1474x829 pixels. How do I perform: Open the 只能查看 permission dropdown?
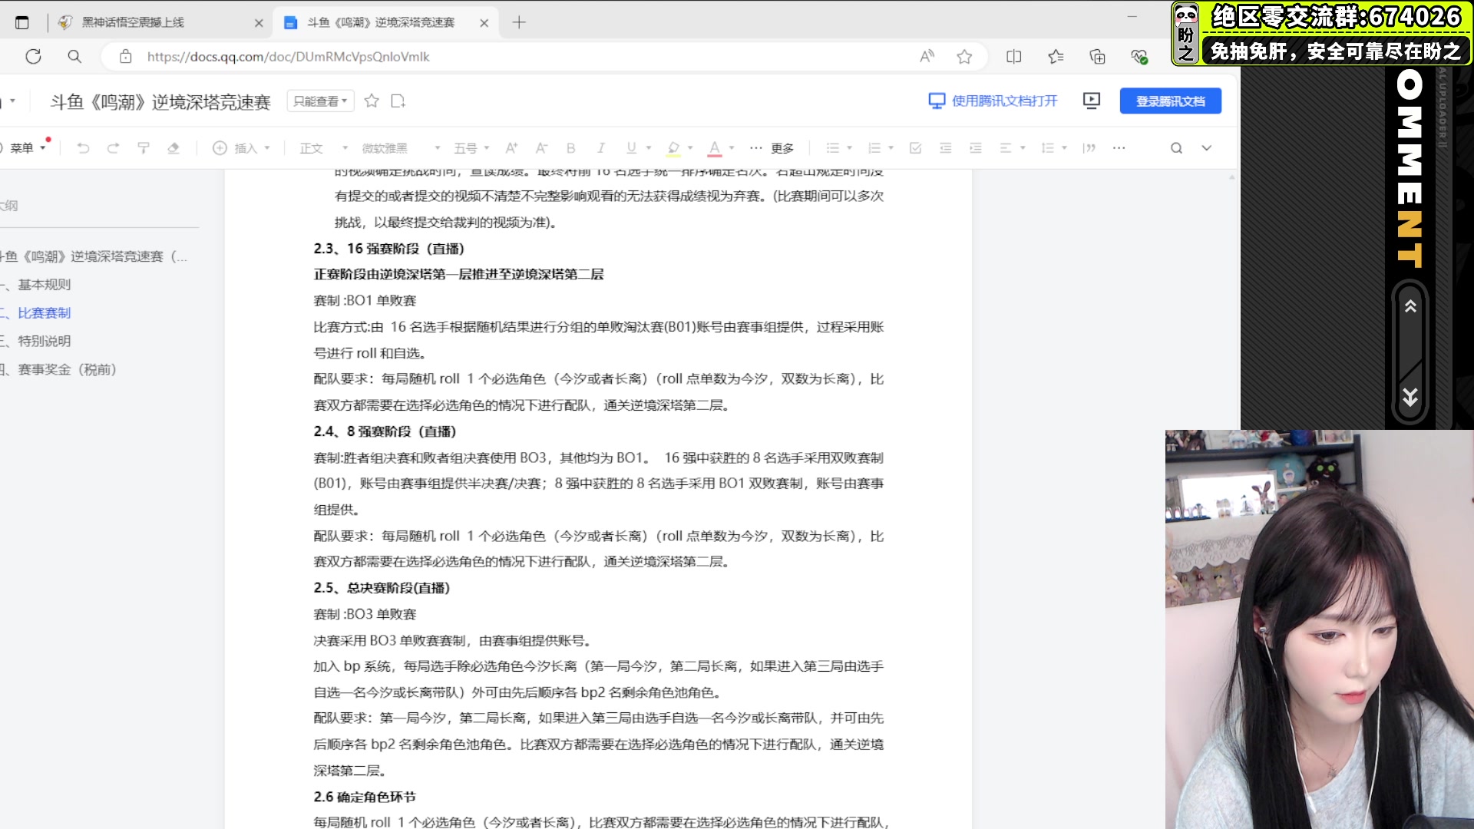[x=320, y=101]
